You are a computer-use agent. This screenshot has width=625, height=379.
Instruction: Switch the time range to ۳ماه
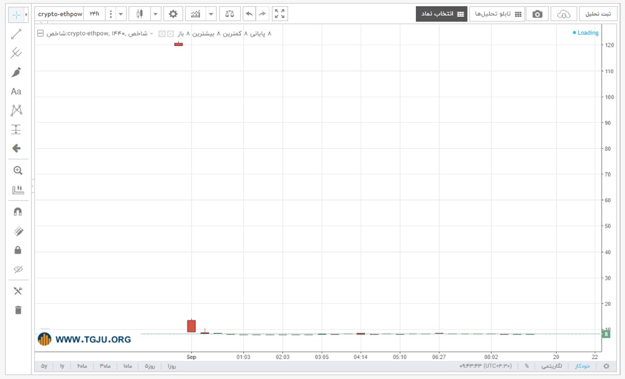[105, 366]
